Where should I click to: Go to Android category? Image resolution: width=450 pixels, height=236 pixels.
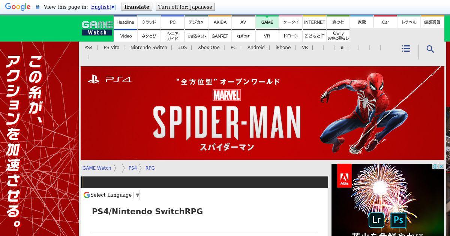pyautogui.click(x=256, y=48)
